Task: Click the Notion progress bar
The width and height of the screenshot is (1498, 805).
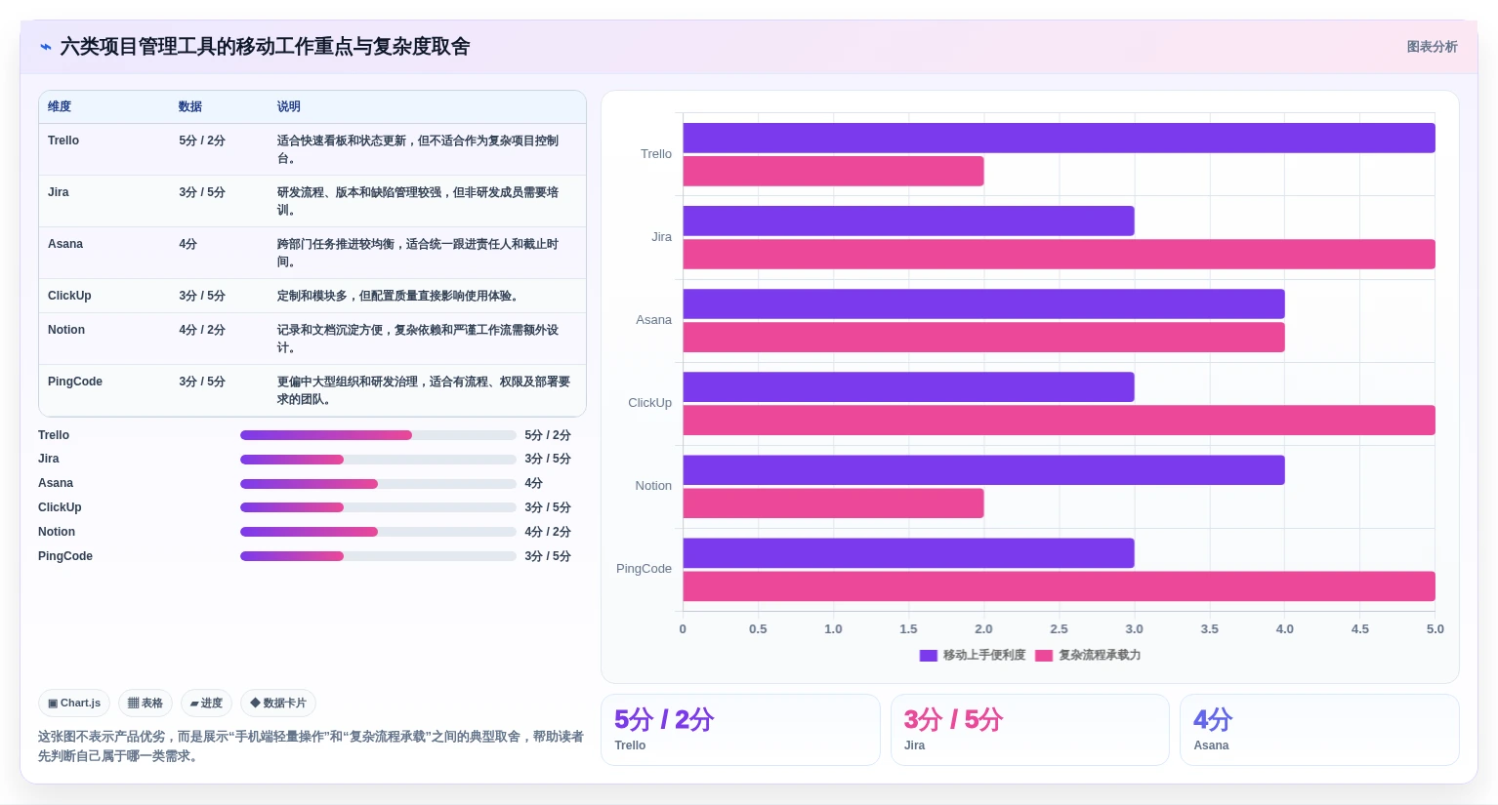Action: coord(378,532)
